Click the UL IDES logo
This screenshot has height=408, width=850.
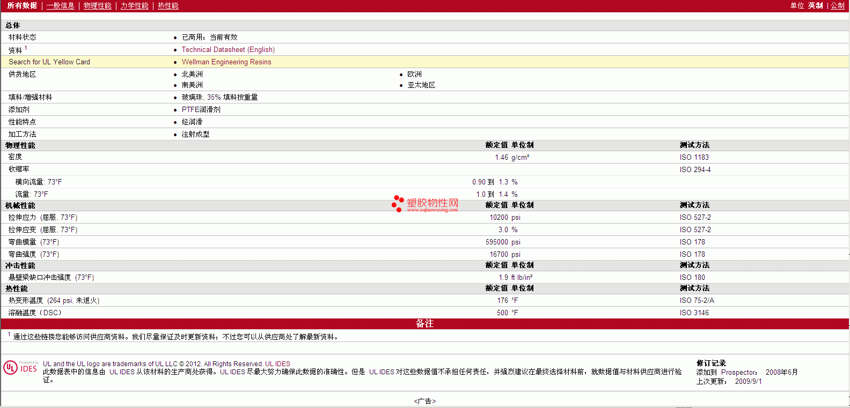tap(20, 367)
